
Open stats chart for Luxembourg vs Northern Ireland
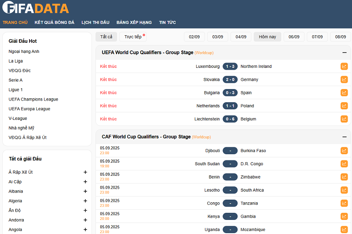click(344, 66)
